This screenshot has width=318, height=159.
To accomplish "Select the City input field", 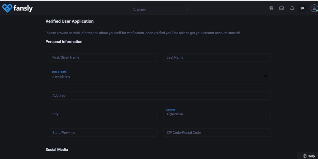I will coord(102,114).
